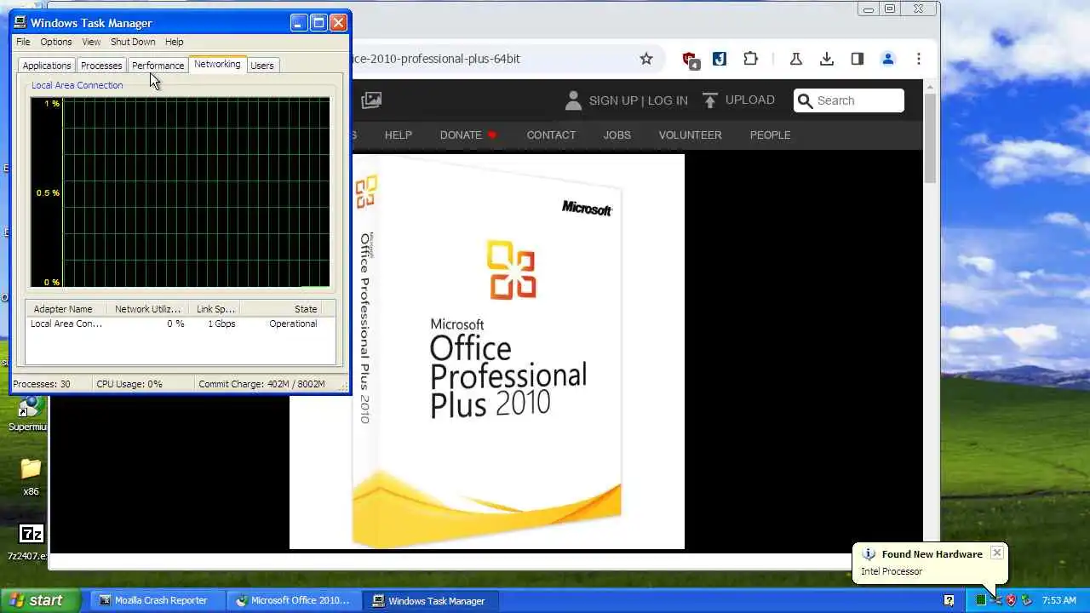Viewport: 1090px width, 613px height.
Task: Click the LOG IN link
Action: point(668,100)
